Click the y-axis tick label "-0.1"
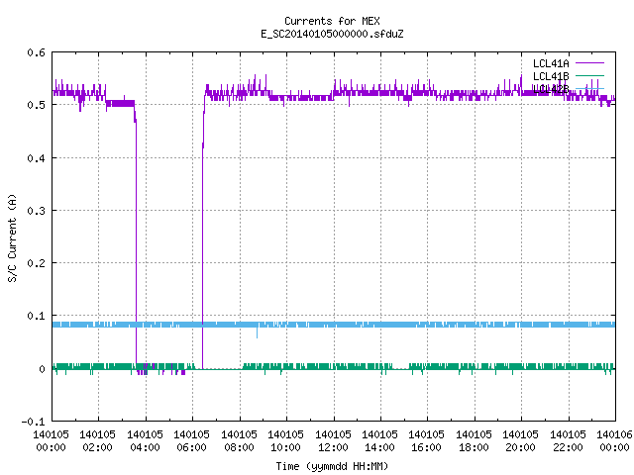Screen dimensions: 634x475 [33, 422]
